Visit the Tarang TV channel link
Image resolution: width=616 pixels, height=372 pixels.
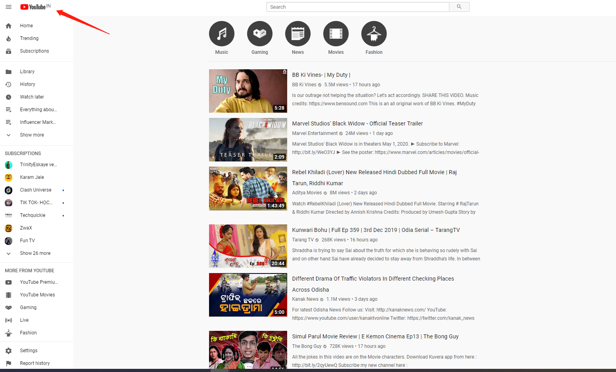pos(303,240)
